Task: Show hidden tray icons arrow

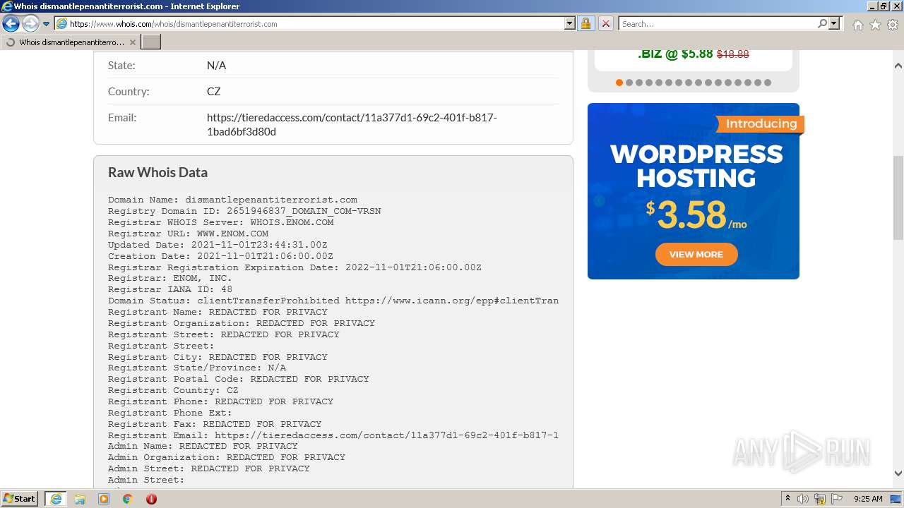Action: point(787,499)
